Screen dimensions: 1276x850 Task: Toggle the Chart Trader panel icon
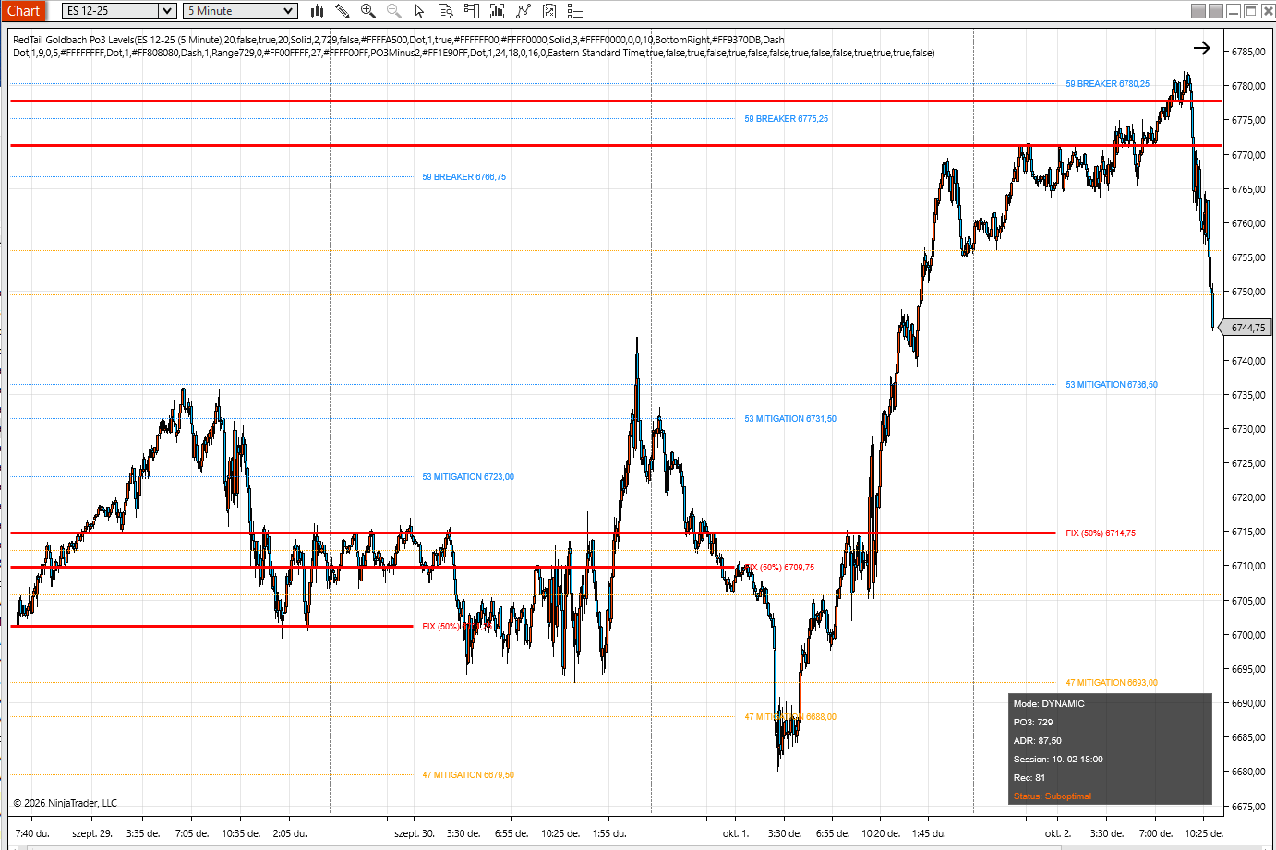coord(471,10)
